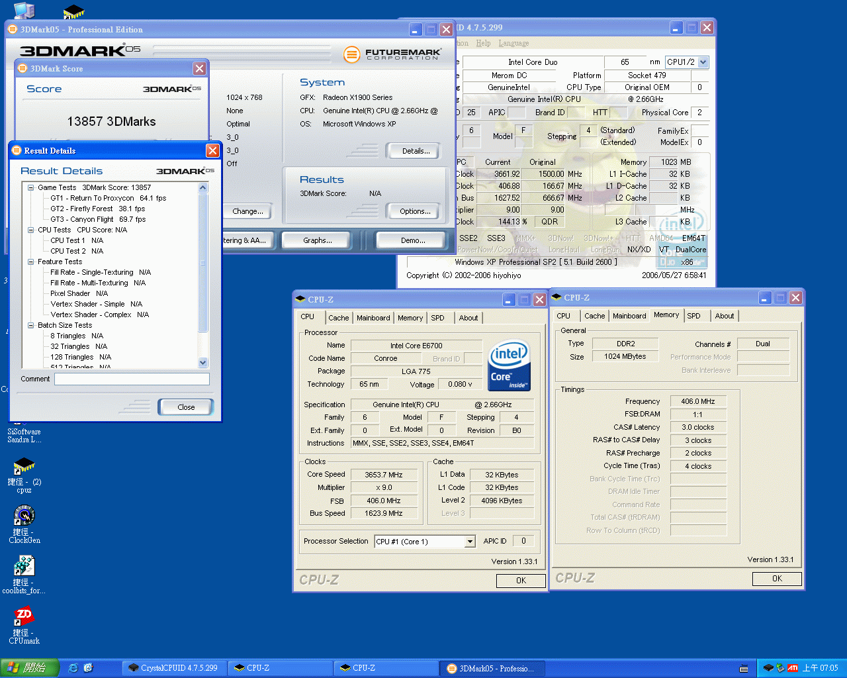This screenshot has height=678, width=847.
Task: Click the Safely Remove Hardware tray icon
Action: tap(780, 668)
